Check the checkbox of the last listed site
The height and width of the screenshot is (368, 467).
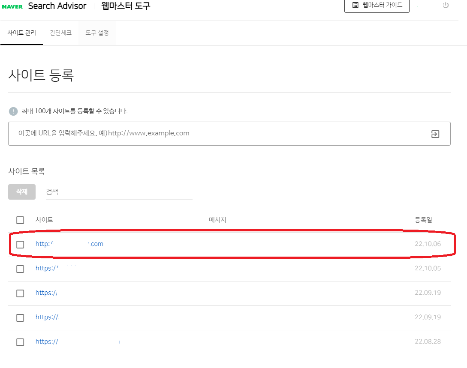click(20, 342)
